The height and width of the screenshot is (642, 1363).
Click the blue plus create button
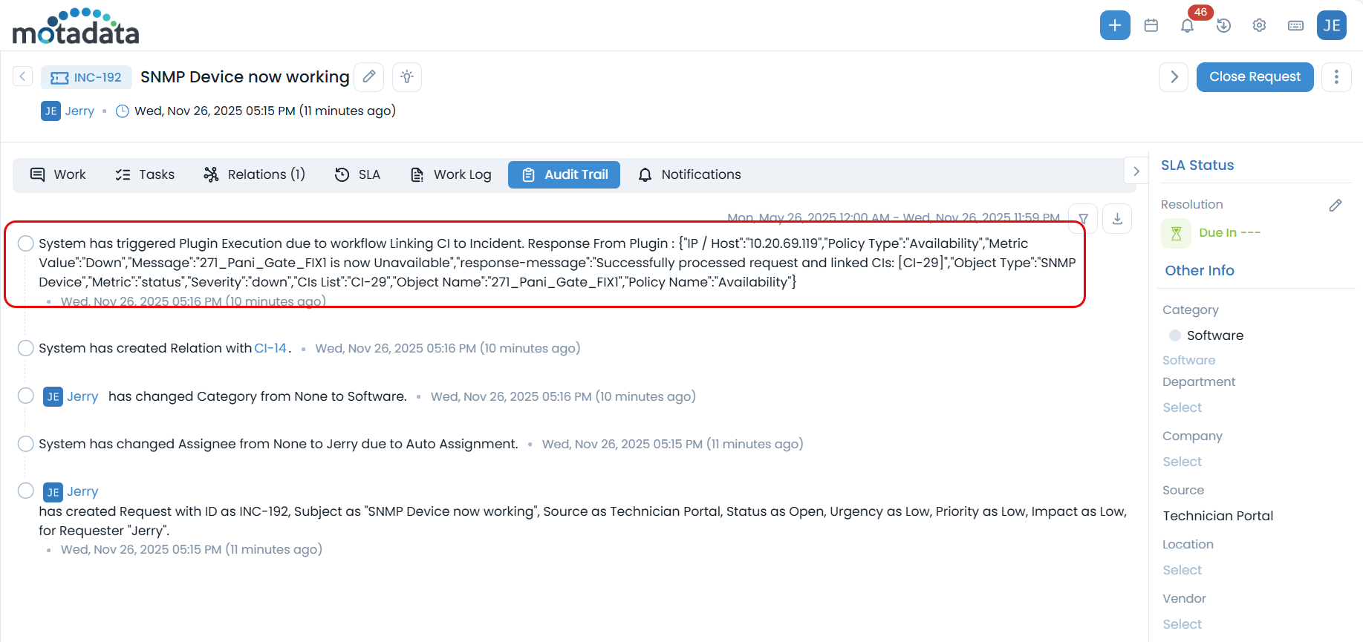1114,25
